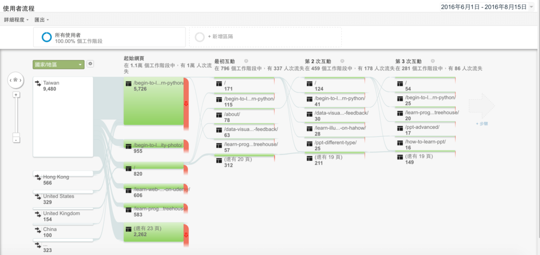
Task: Open the 匯出 export menu
Action: click(x=42, y=19)
